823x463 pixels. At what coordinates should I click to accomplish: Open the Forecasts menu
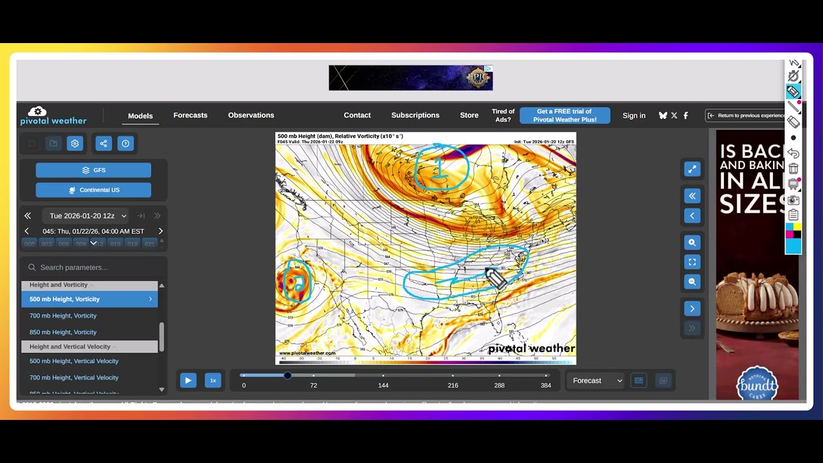click(190, 115)
